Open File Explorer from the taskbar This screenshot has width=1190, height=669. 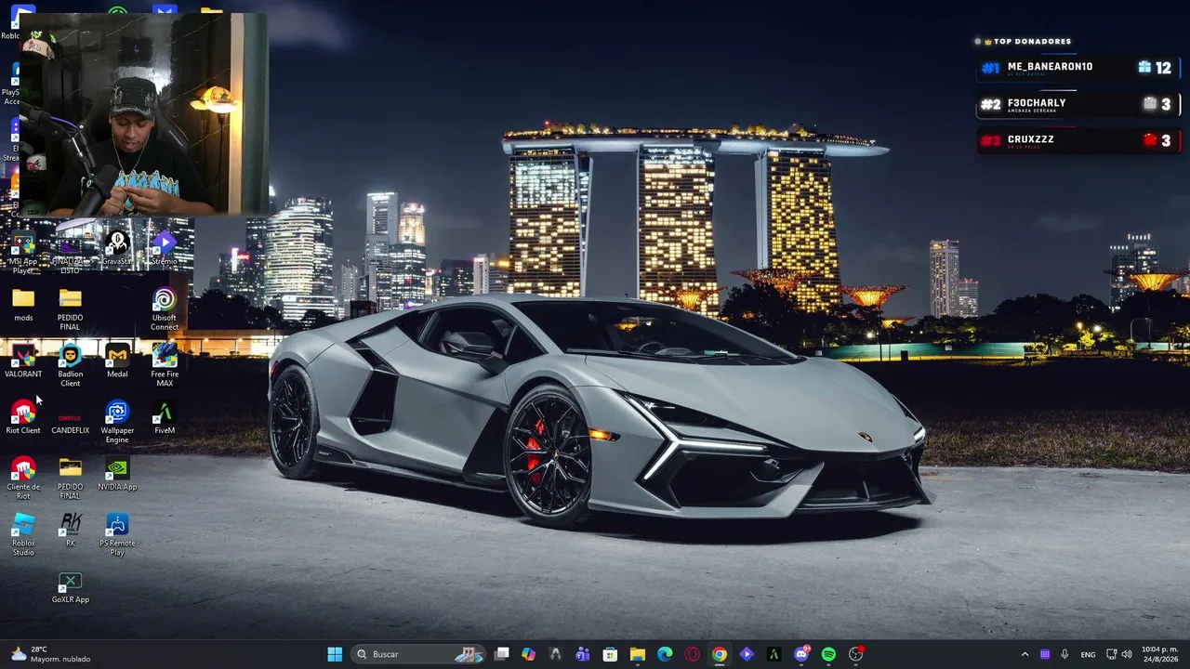637,654
